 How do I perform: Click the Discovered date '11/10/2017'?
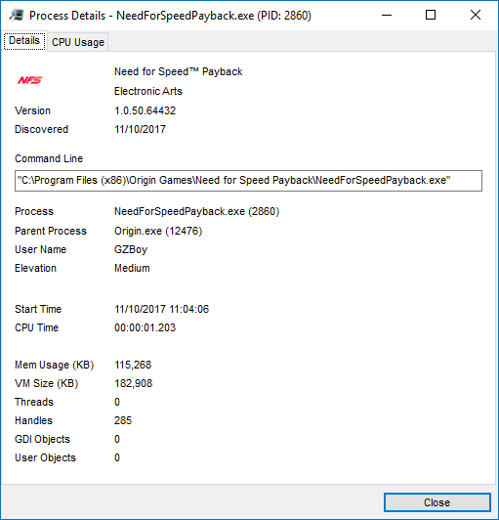[140, 129]
